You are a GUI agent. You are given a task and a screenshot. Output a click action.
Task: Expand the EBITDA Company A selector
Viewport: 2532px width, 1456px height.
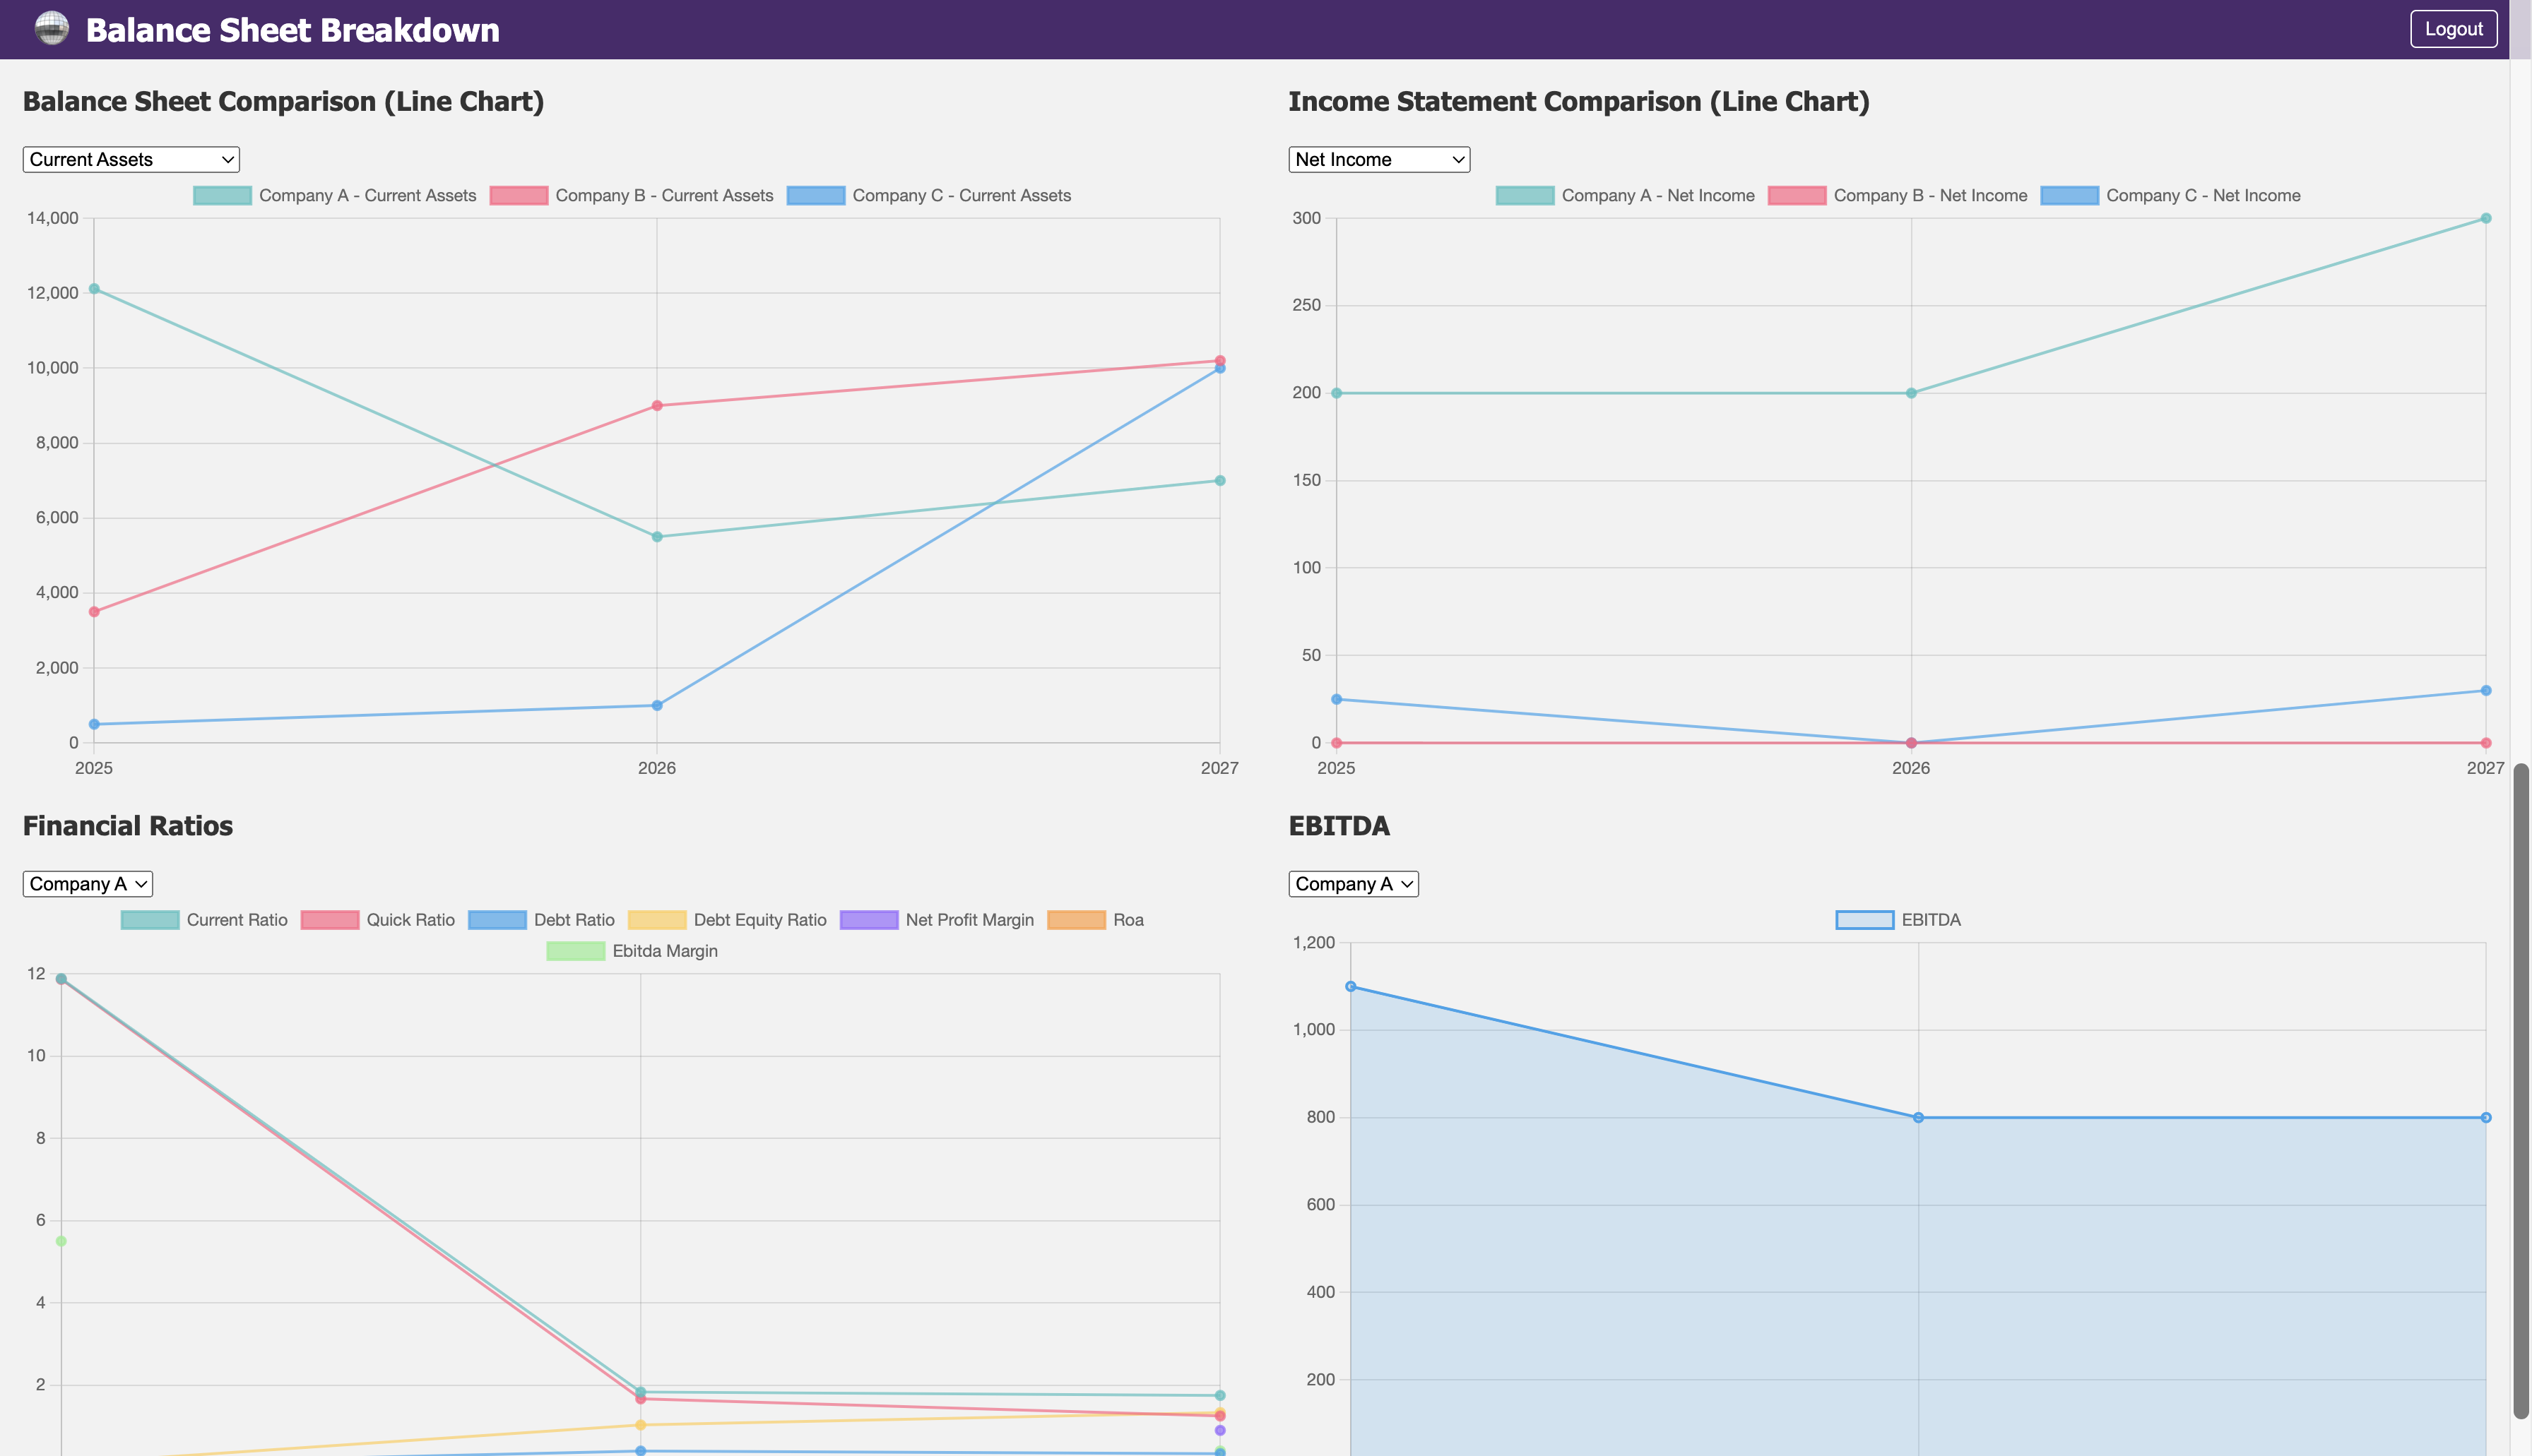[x=1352, y=884]
